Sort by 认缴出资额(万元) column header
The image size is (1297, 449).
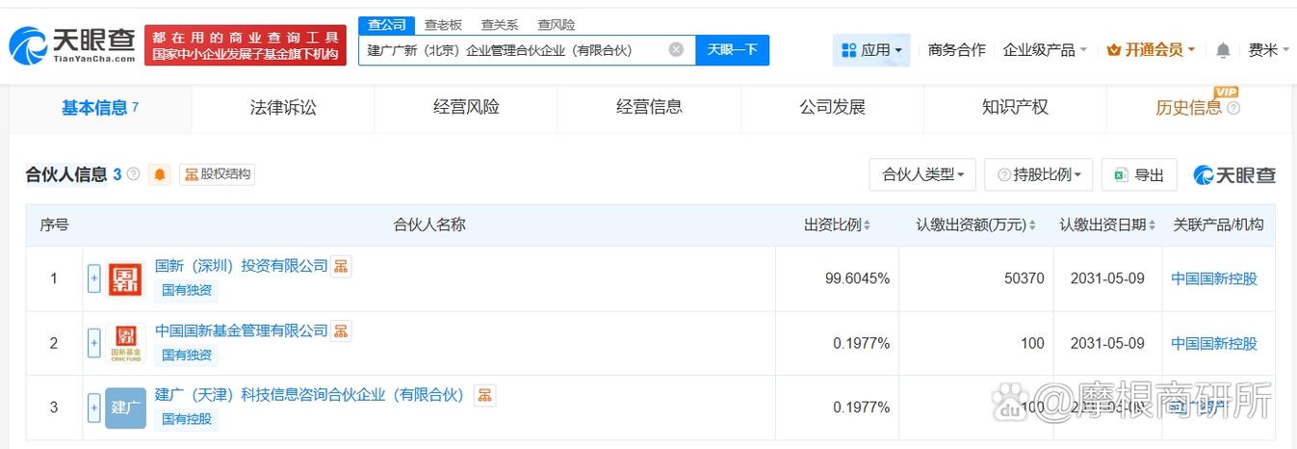point(976,224)
